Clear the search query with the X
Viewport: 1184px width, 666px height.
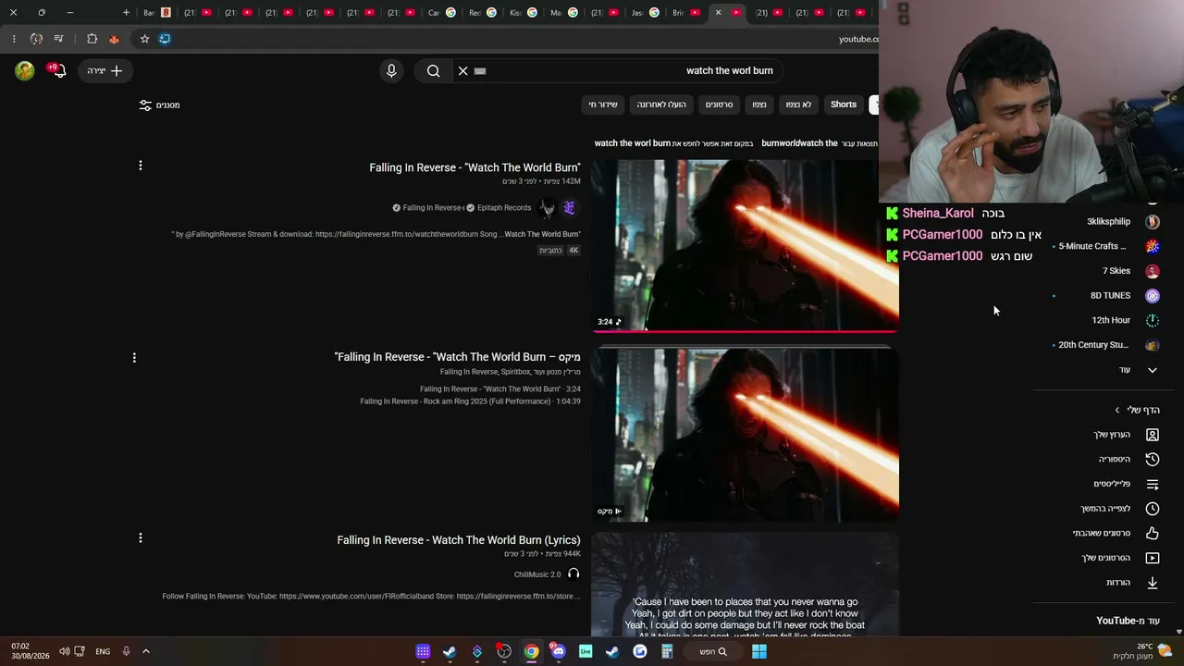pos(463,70)
